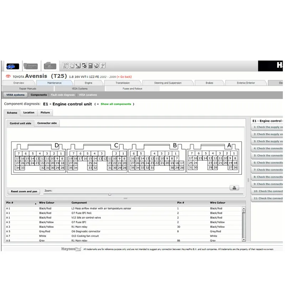Switch to the Picture tab
285x285 pixels.
[x=45, y=113]
